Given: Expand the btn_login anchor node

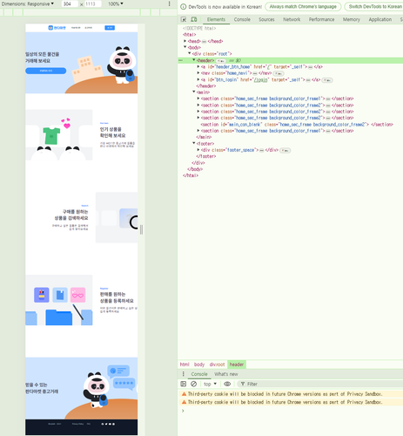Looking at the screenshot, I should (198, 79).
